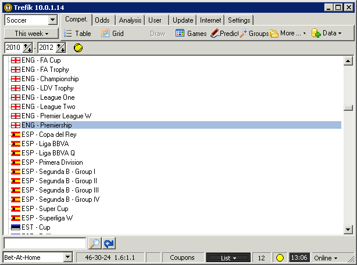Click England flag of FA Cup row

pos(16,60)
